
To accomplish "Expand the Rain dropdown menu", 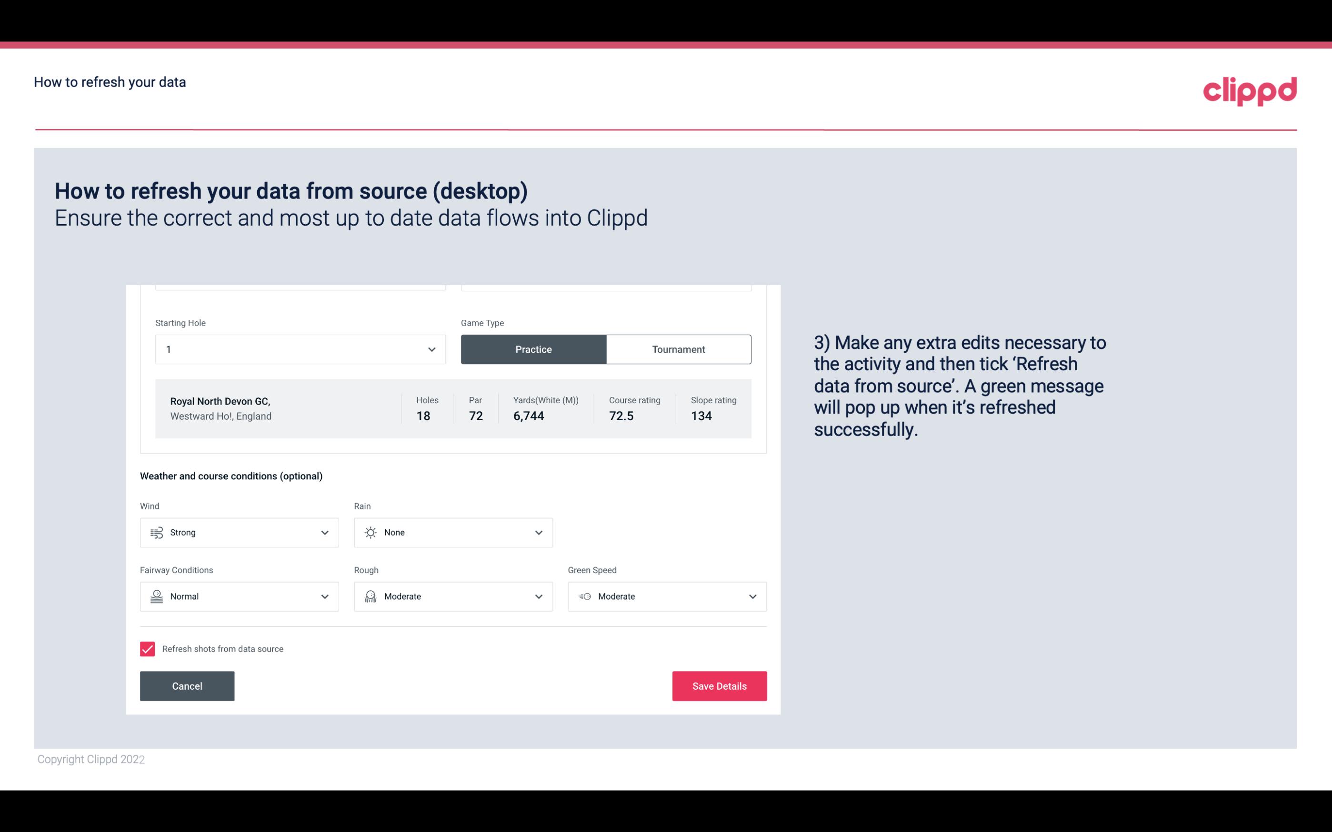I will pyautogui.click(x=537, y=532).
